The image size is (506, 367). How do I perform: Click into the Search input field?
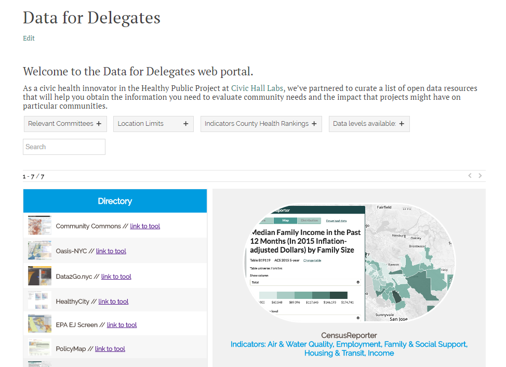coord(64,147)
